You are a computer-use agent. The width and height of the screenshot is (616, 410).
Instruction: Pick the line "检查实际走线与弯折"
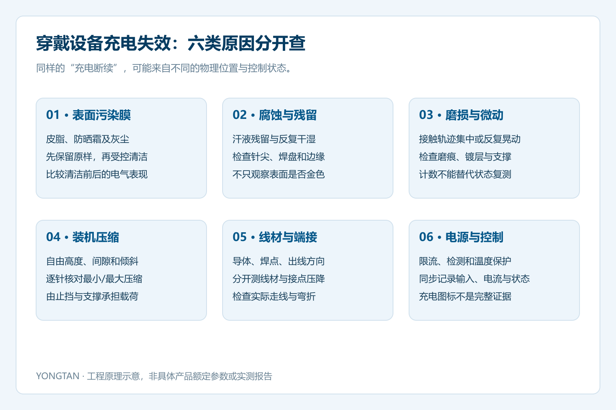coord(274,296)
